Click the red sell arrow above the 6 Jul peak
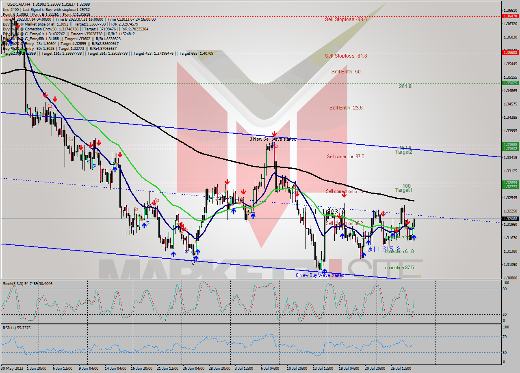Viewport: 520px width, 373px height. coord(274,133)
